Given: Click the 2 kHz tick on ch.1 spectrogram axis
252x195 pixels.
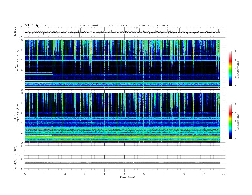Looking at the screenshot, I should pos(22,80).
